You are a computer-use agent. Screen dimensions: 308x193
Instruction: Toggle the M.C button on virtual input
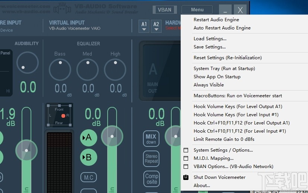pyautogui.click(x=89, y=177)
